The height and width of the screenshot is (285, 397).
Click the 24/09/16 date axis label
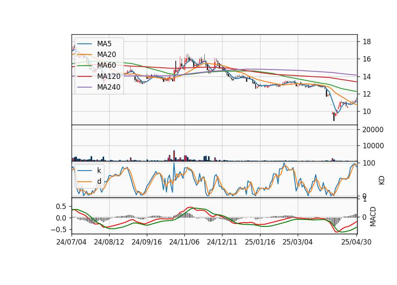pyautogui.click(x=146, y=242)
